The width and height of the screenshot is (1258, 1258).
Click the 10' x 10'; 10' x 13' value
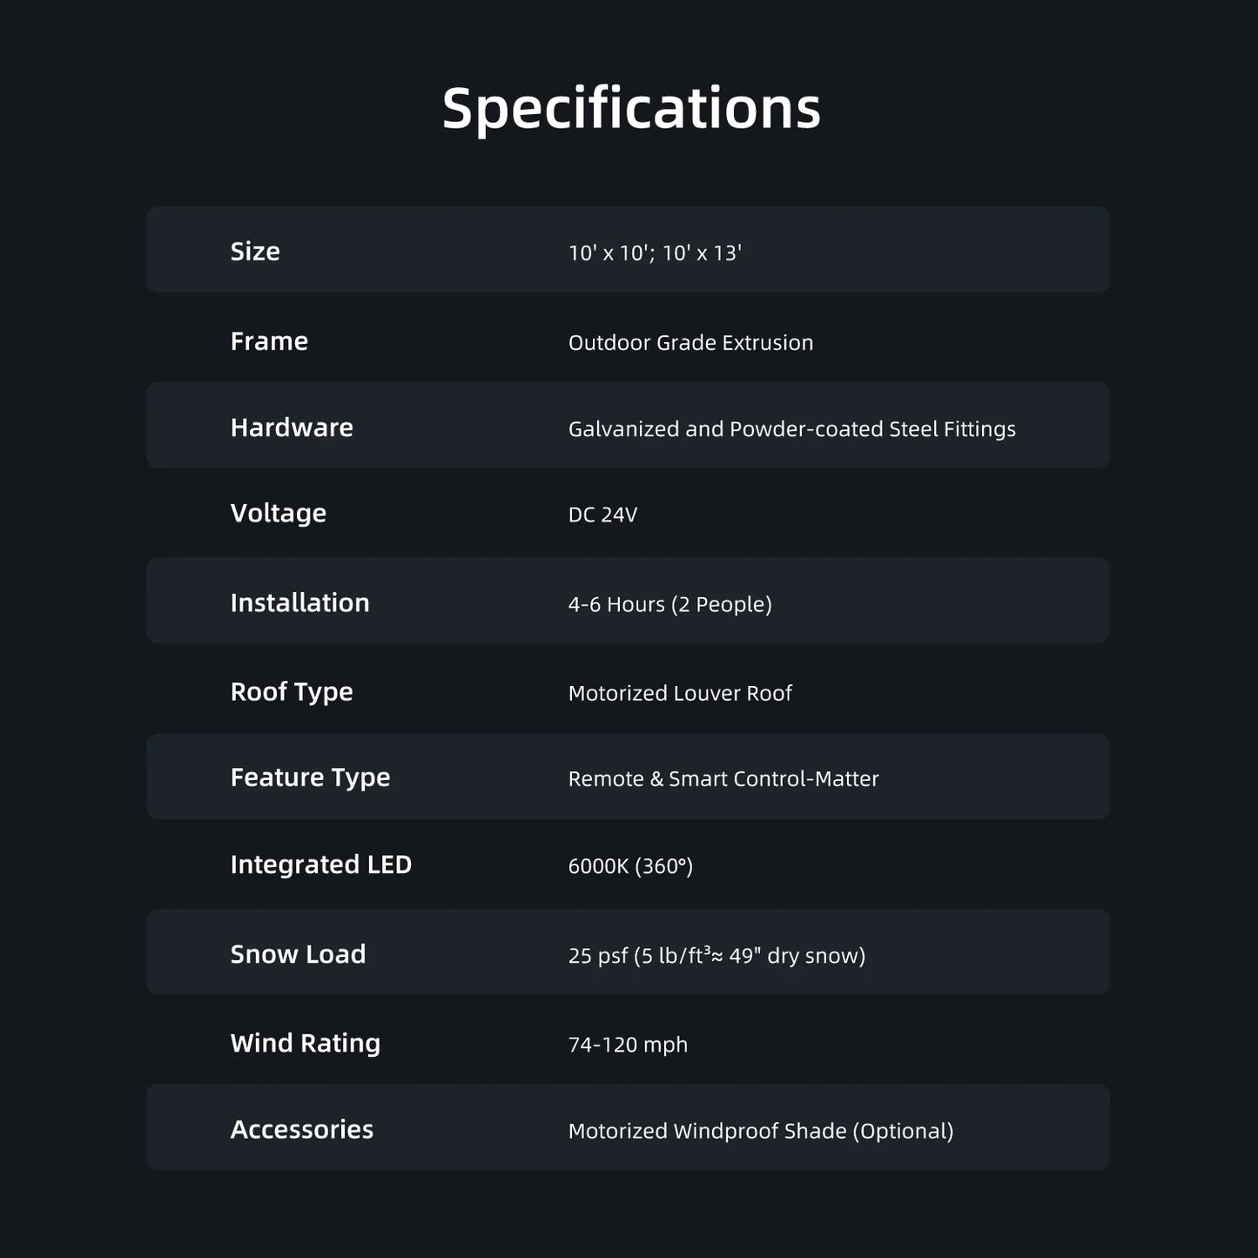click(x=655, y=253)
